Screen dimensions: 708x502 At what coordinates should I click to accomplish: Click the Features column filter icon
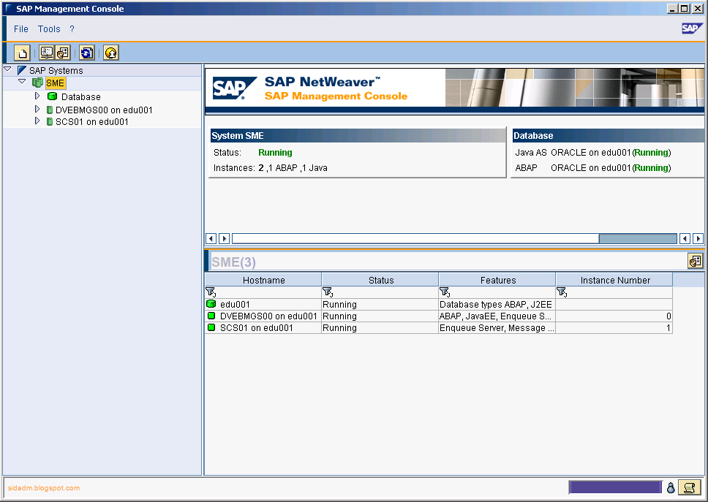(445, 292)
